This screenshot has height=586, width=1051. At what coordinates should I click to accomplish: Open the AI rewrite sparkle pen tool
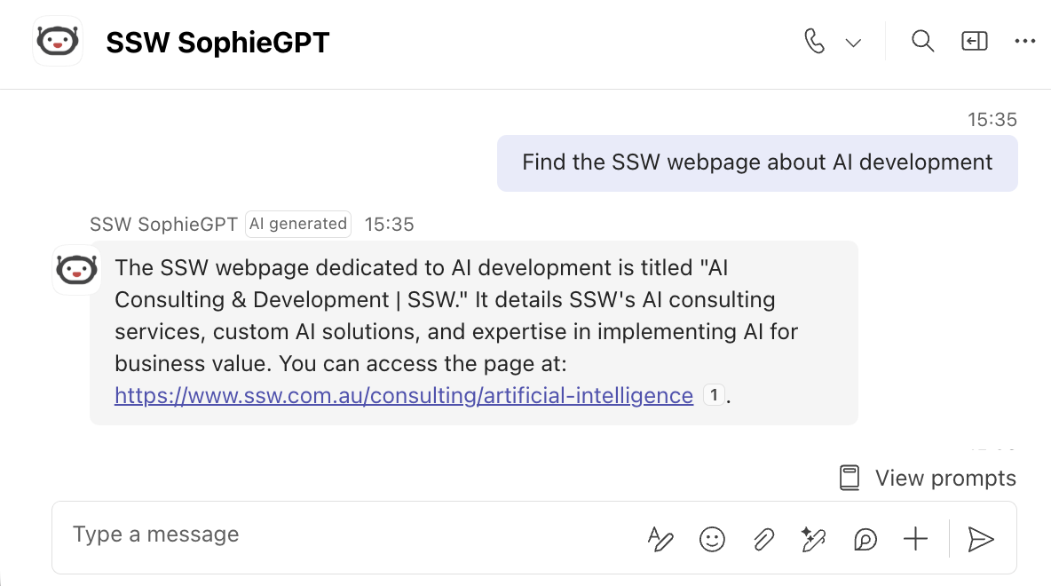pos(814,539)
